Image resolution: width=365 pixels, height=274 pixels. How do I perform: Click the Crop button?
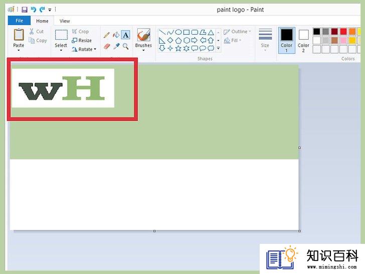(x=80, y=32)
